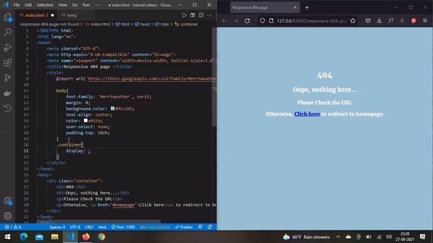Reload the Firefox page

(247, 21)
